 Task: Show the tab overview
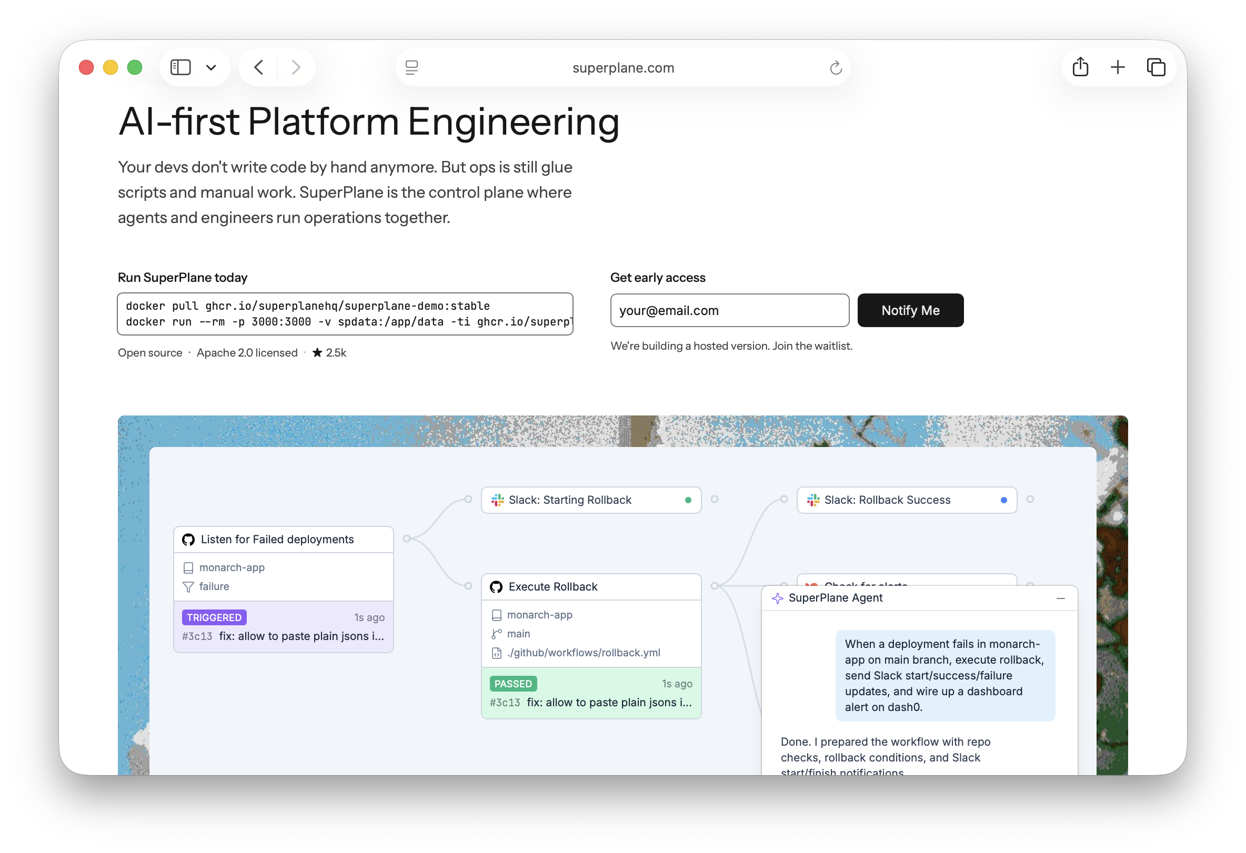point(1156,67)
